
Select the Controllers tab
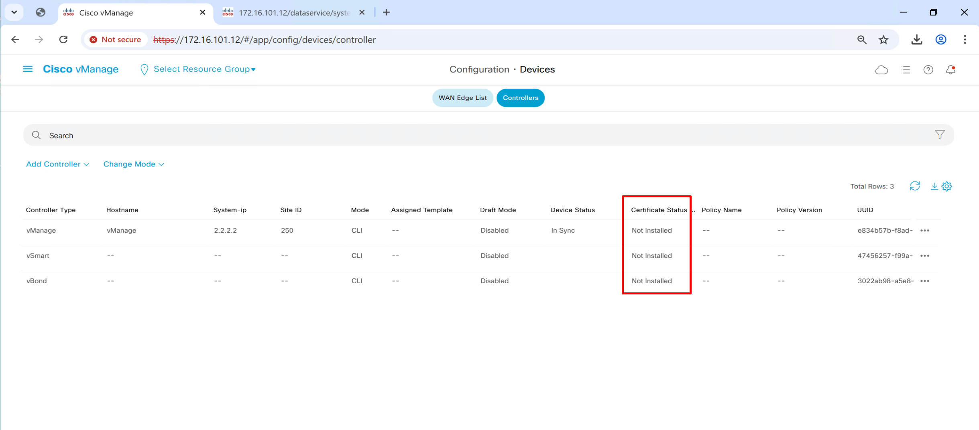click(x=520, y=98)
